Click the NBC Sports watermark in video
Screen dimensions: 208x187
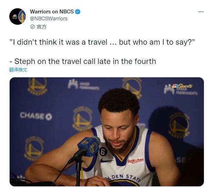[182, 86]
